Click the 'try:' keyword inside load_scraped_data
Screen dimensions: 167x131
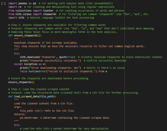pos(17,125)
